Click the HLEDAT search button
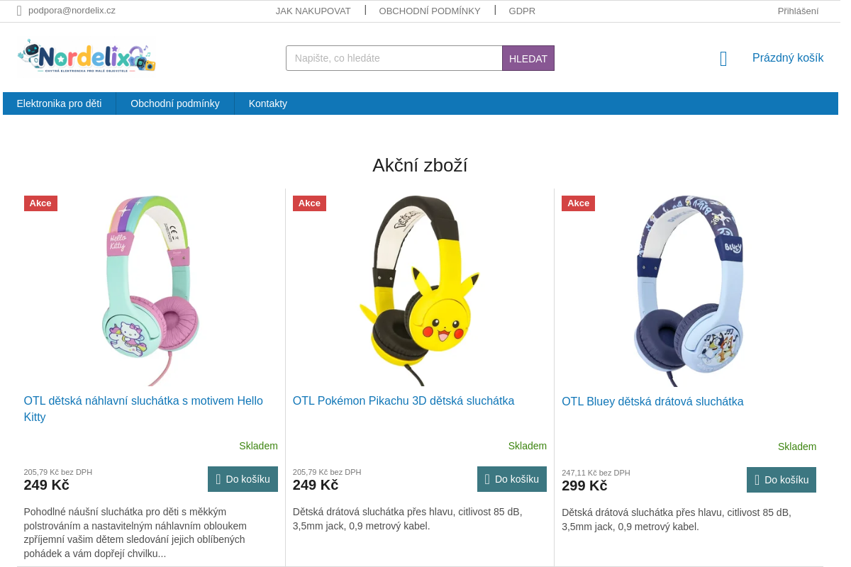The height and width of the screenshot is (567, 851). click(528, 58)
